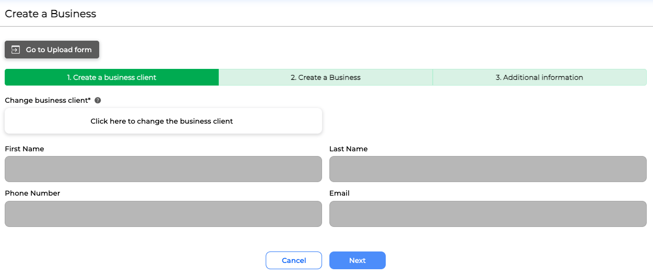Open the '3. Additional information' step
The image size is (653, 276).
539,77
